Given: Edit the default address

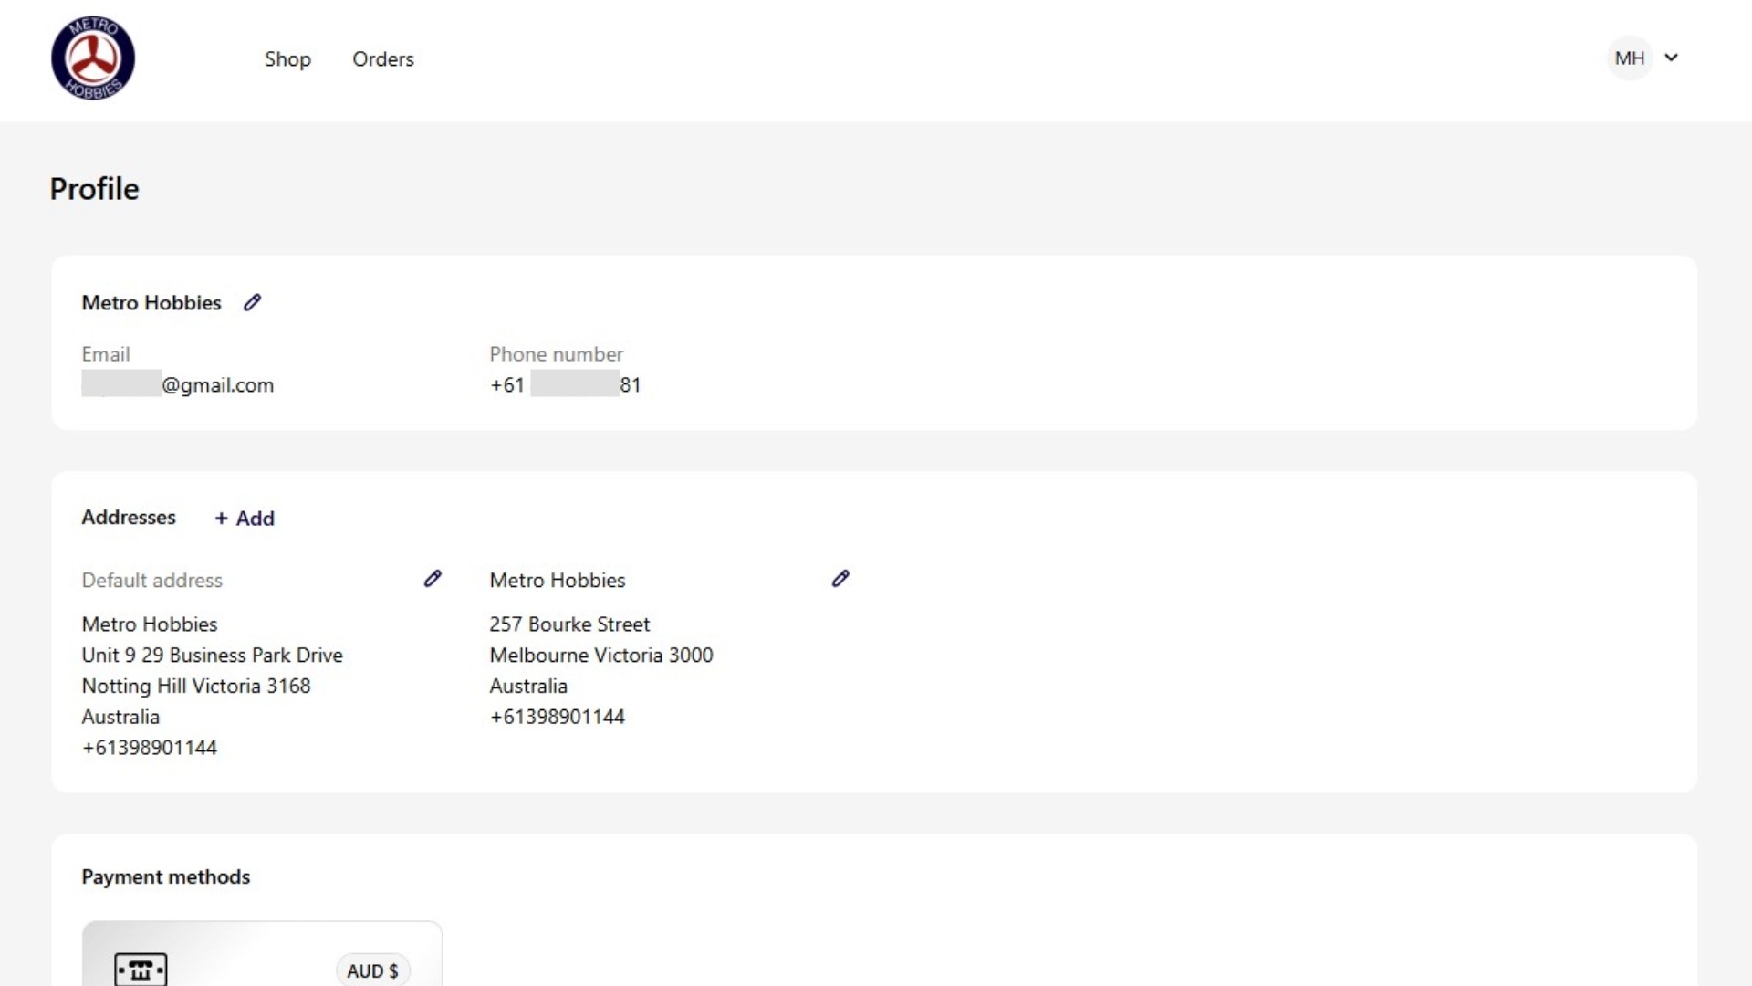Looking at the screenshot, I should pyautogui.click(x=433, y=579).
